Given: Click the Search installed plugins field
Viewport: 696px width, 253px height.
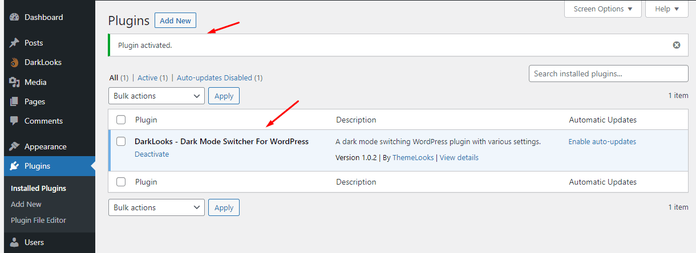Looking at the screenshot, I should click(x=608, y=74).
